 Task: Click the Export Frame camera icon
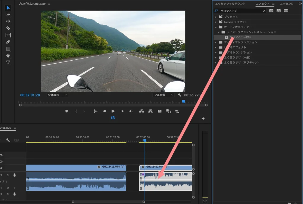[x=159, y=111]
